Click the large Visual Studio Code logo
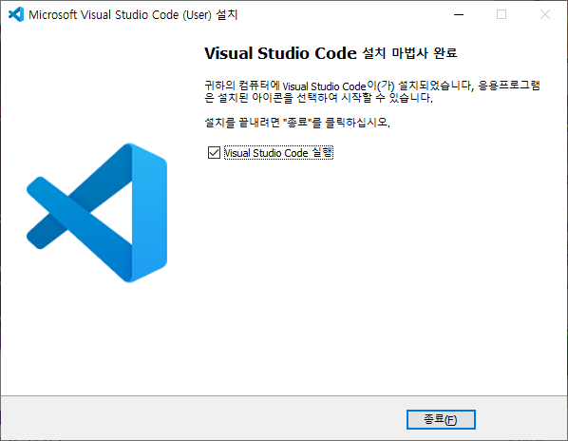This screenshot has width=568, height=441. pos(97,213)
